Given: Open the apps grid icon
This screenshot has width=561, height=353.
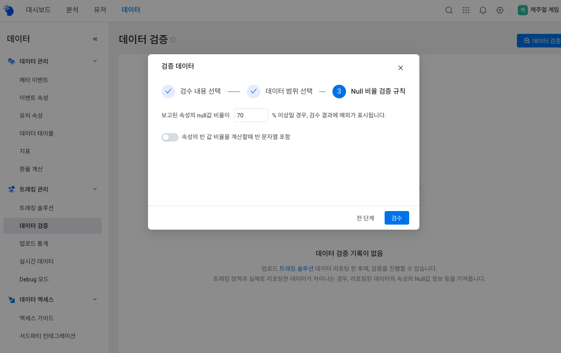Looking at the screenshot, I should 466,10.
